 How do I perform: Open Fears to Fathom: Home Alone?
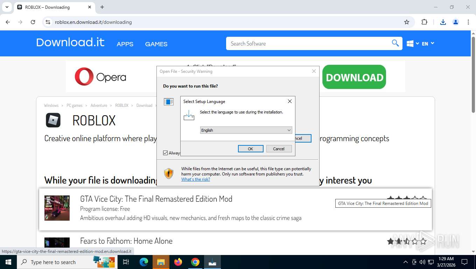tap(126, 241)
